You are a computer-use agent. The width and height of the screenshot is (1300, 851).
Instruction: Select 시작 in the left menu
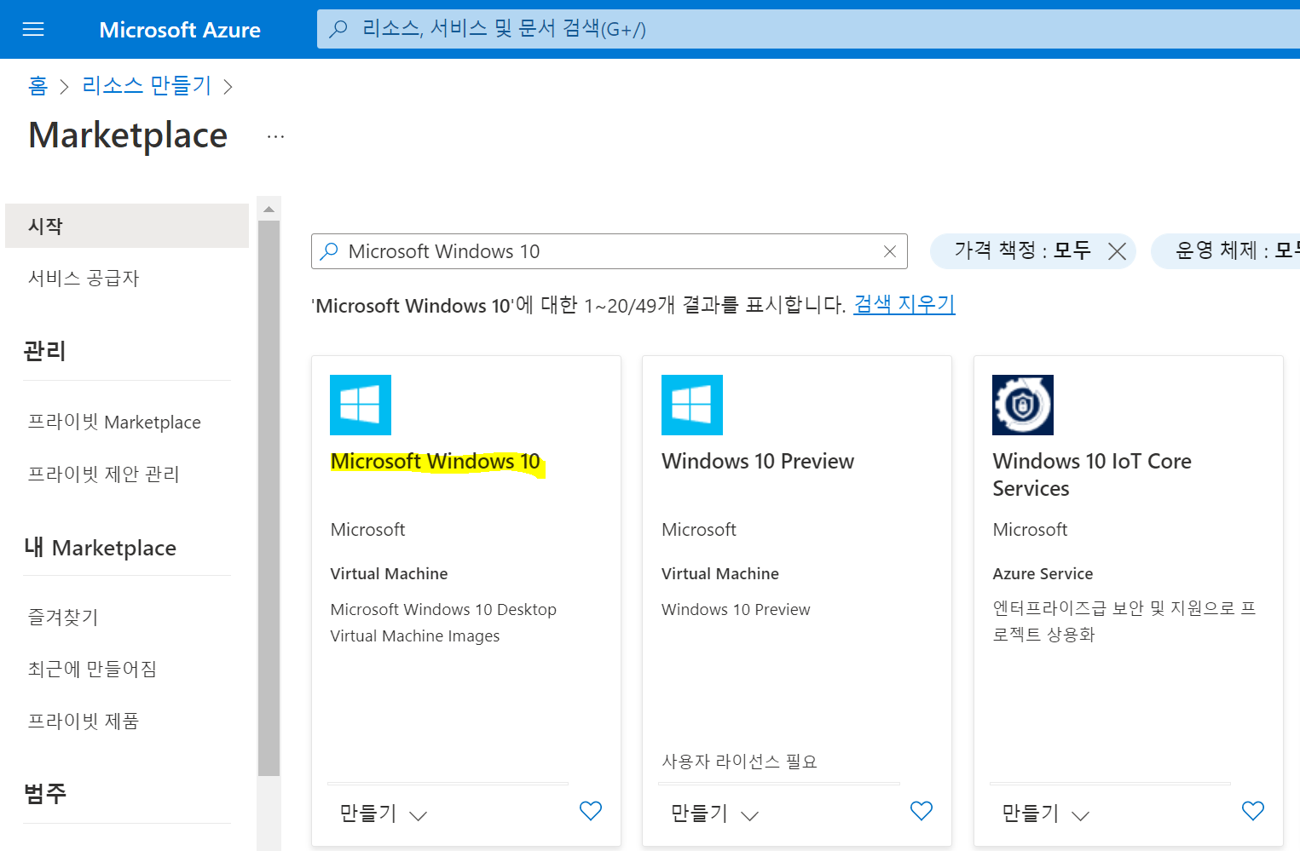pos(127,226)
